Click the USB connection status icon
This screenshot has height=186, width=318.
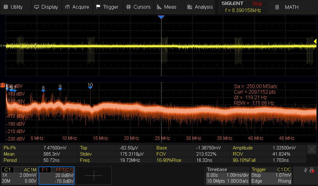click(x=306, y=170)
